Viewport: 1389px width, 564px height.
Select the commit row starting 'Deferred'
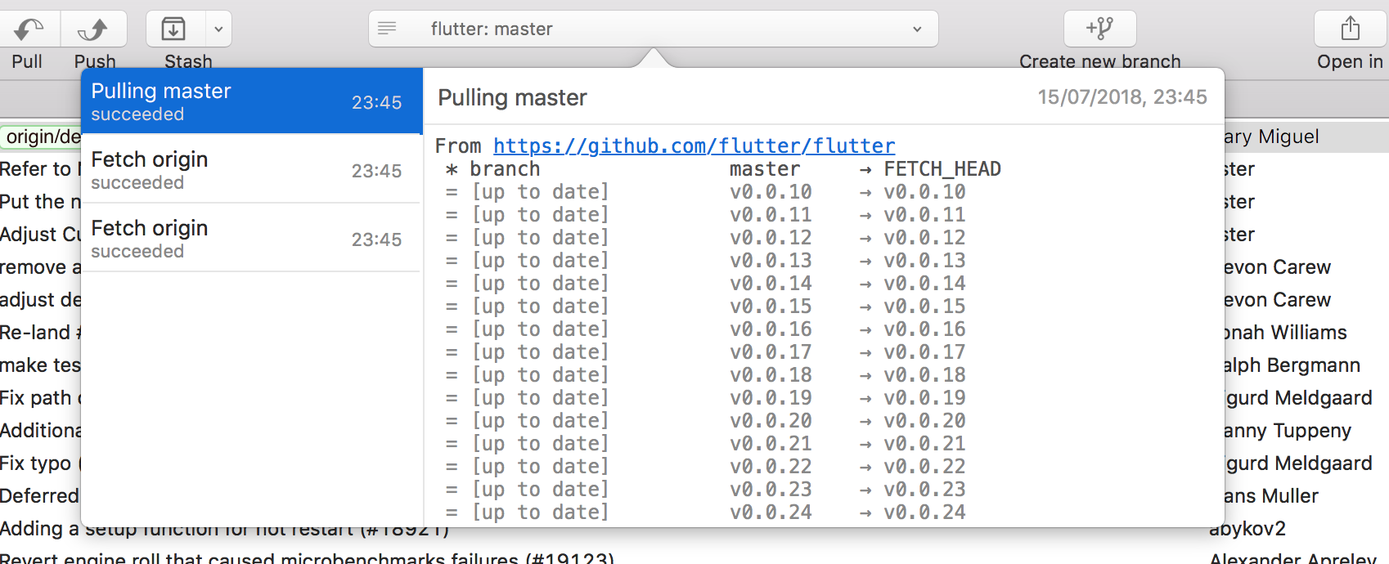(41, 496)
